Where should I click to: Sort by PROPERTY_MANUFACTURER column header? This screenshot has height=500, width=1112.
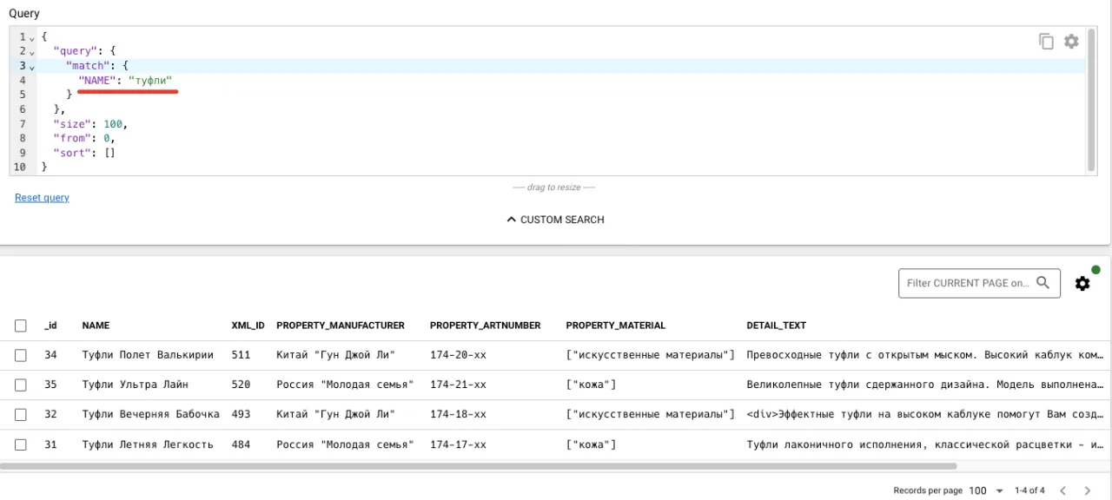tap(340, 326)
